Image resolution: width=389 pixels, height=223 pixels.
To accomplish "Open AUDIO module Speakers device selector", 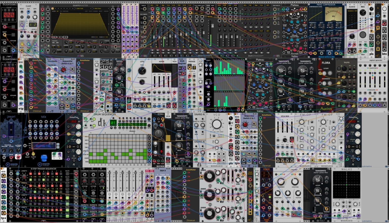I will tap(352, 11).
